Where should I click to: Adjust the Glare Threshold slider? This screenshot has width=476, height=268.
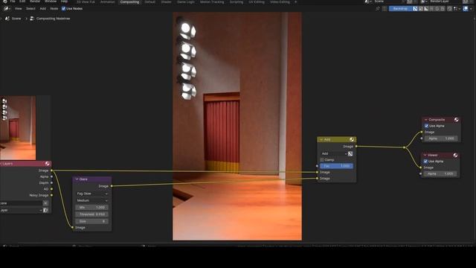pos(92,214)
